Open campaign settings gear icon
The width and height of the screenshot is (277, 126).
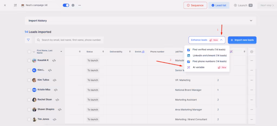coord(73,5)
